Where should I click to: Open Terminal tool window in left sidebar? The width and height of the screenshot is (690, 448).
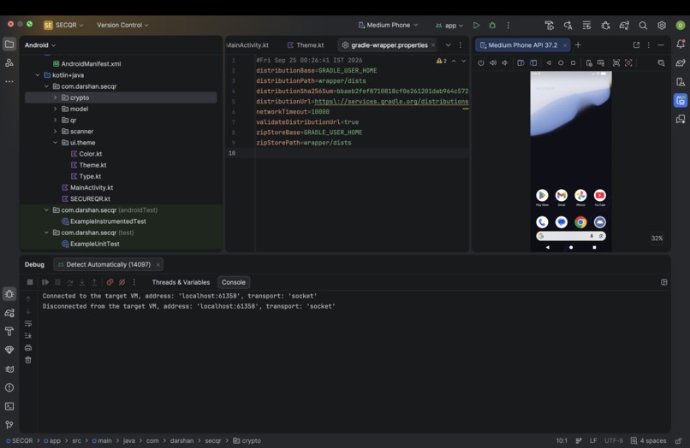point(9,406)
